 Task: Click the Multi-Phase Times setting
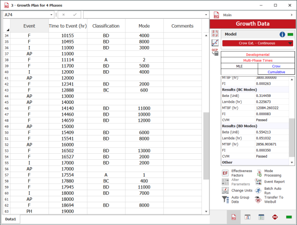click(x=257, y=60)
